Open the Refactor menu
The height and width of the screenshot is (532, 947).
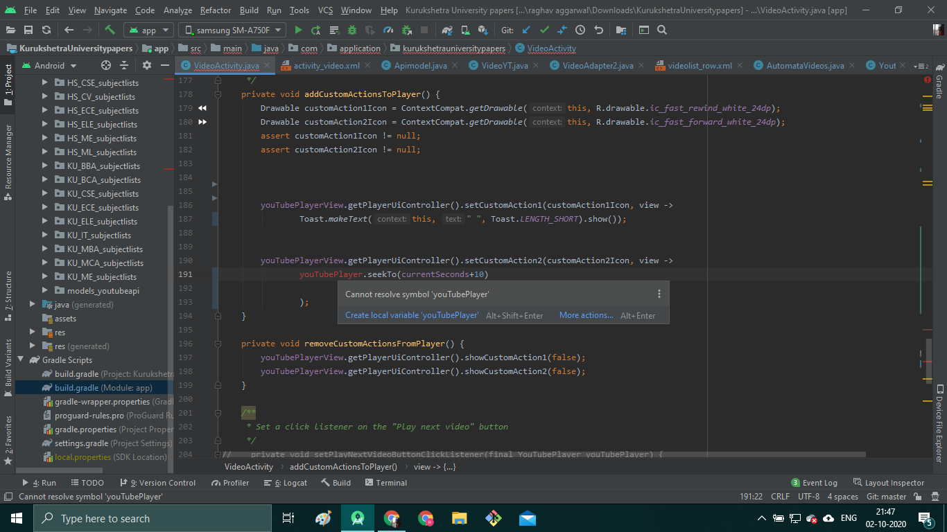[x=216, y=10]
